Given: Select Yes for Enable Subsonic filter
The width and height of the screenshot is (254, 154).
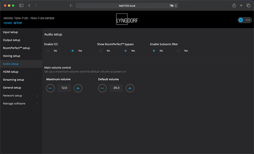Looking at the screenshot, I should [x=178, y=51].
